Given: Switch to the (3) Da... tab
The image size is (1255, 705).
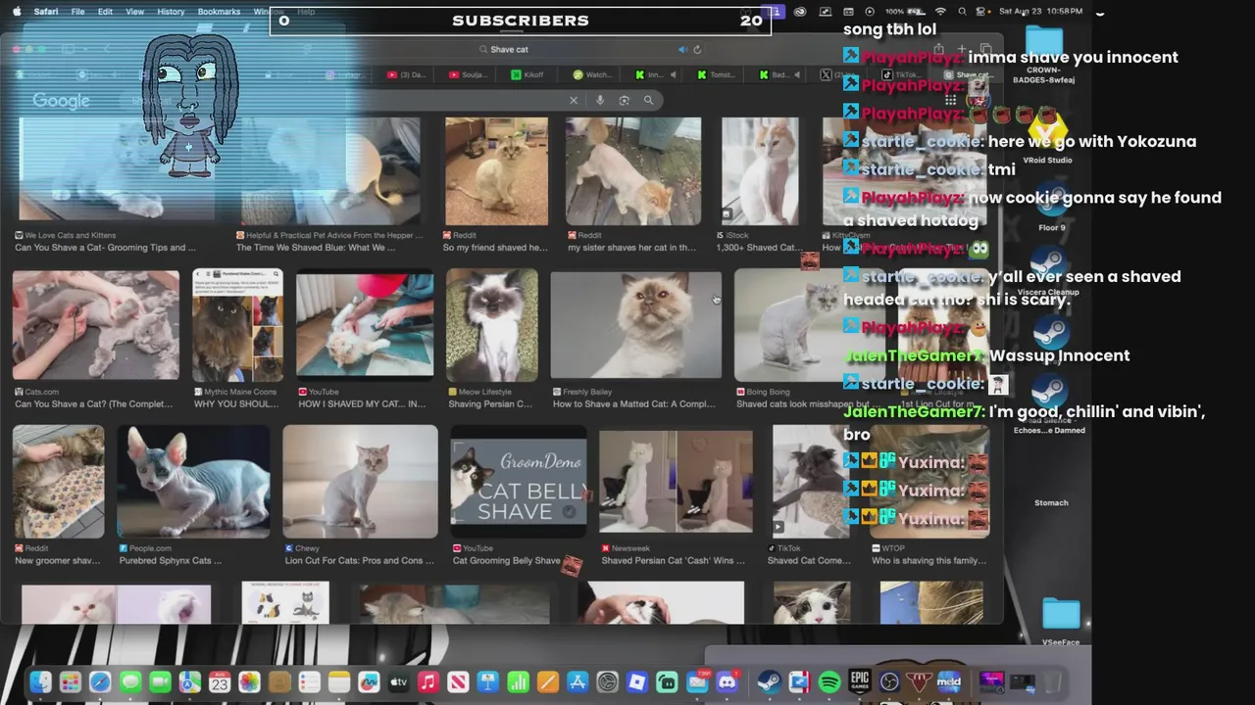Looking at the screenshot, I should (x=407, y=74).
